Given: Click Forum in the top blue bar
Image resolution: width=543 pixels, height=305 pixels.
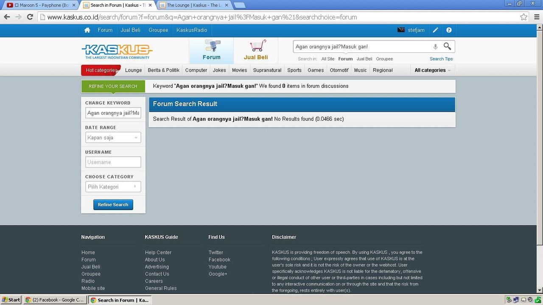Looking at the screenshot, I should point(105,30).
